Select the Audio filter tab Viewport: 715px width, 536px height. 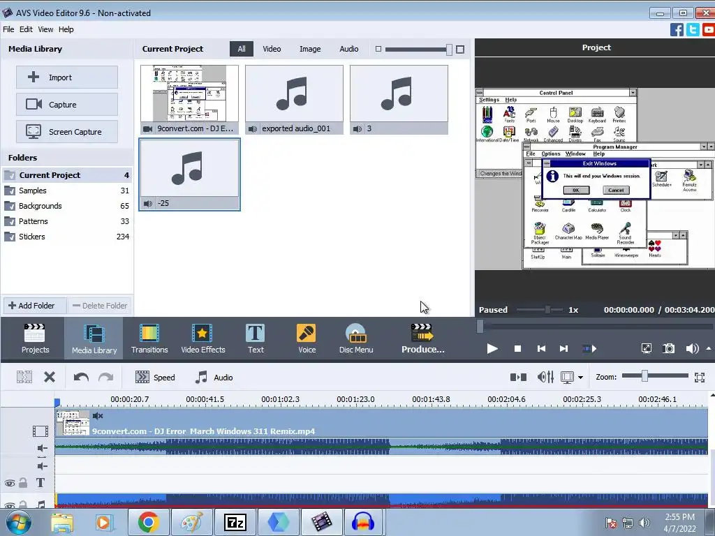(x=349, y=49)
